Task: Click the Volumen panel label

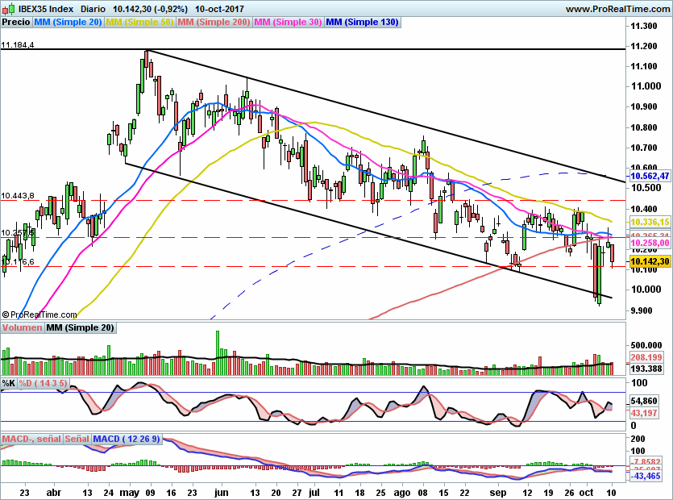Action: (22, 327)
